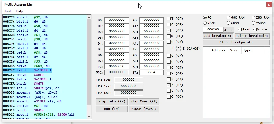Click the A5 register field
Image resolution: width=274 pixels, height=124 pixels.
[152, 49]
